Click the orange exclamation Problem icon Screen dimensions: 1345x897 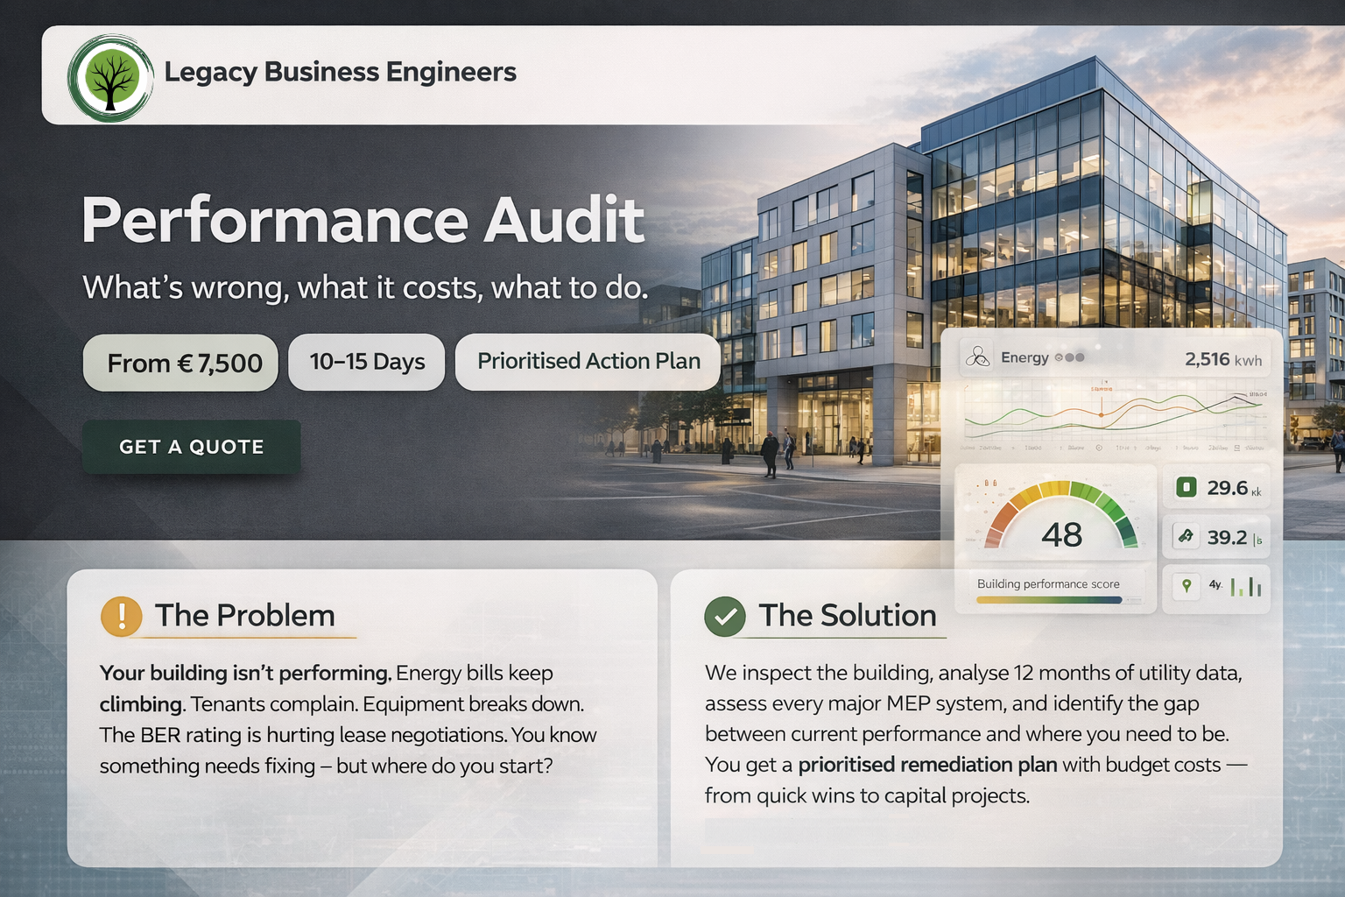point(122,616)
